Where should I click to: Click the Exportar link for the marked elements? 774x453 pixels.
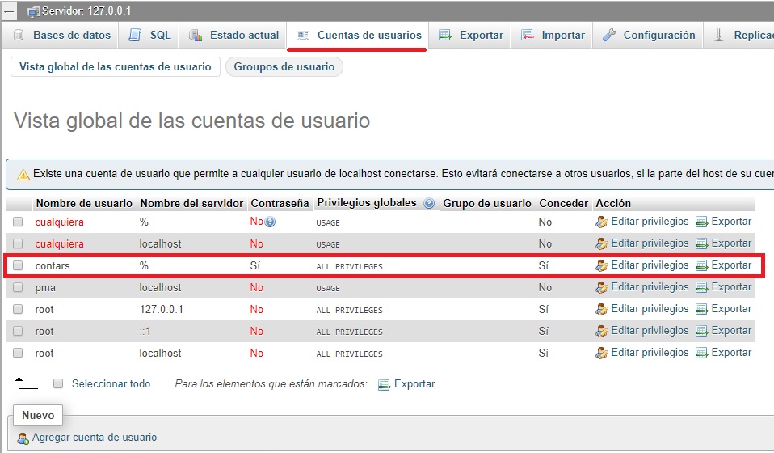point(414,384)
